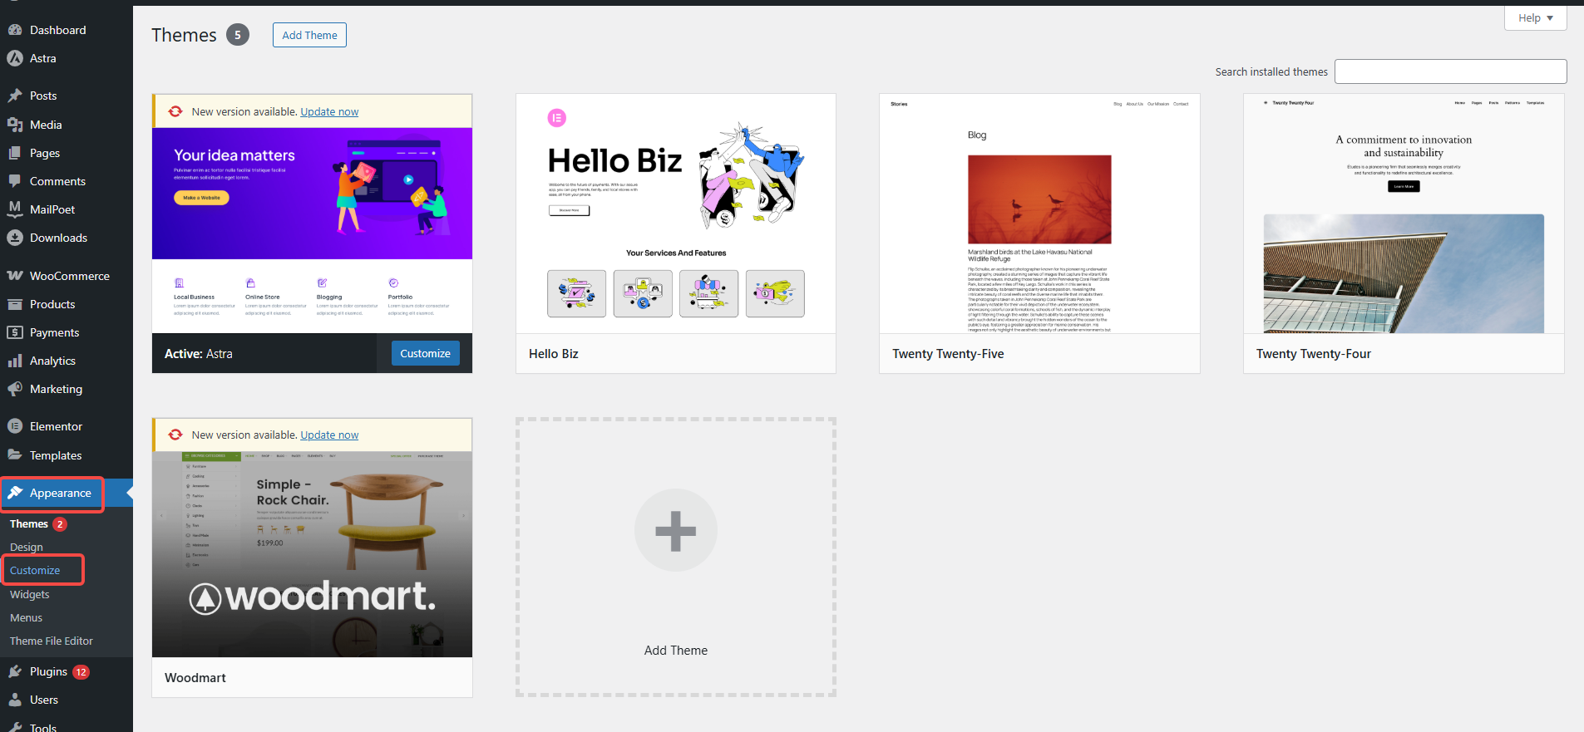Click the blue Customize button on Astra
The height and width of the screenshot is (732, 1584).
pyautogui.click(x=425, y=353)
